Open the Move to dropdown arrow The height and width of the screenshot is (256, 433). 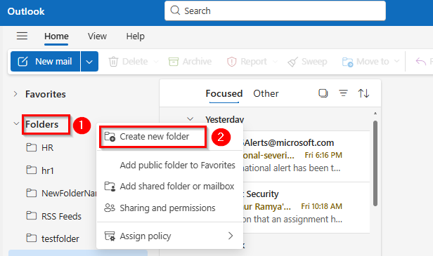tap(397, 61)
